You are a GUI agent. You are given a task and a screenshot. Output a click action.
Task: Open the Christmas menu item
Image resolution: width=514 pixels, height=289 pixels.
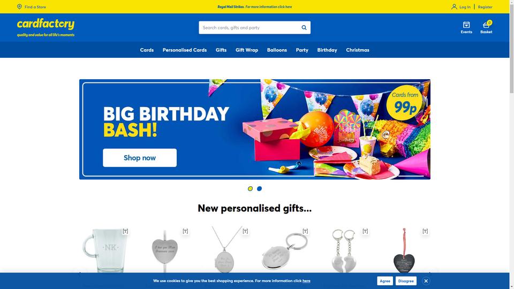click(358, 50)
